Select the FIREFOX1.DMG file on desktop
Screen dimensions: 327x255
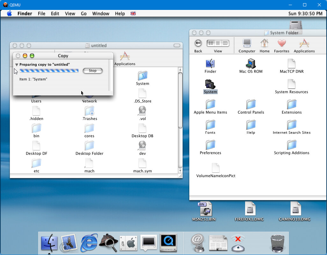(250, 209)
